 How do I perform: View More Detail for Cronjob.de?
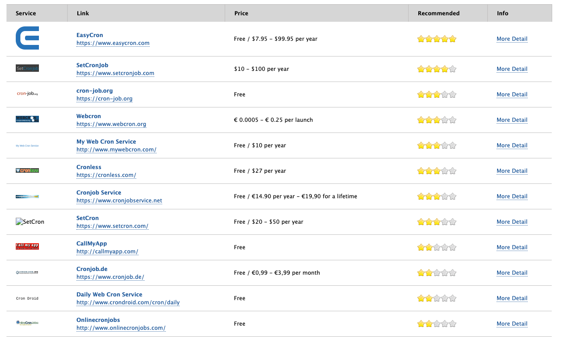pos(512,273)
